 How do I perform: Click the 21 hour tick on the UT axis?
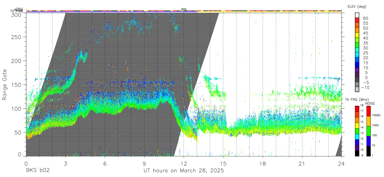click(302, 164)
